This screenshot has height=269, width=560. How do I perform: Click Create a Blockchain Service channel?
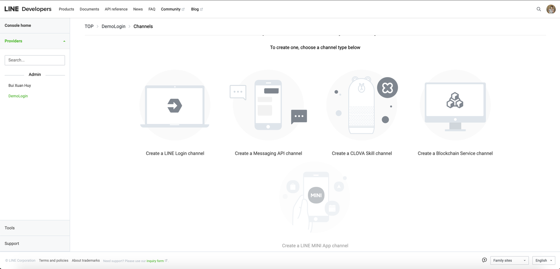pos(455,154)
